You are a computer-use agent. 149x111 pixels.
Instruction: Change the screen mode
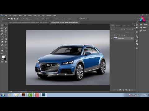click(6, 62)
